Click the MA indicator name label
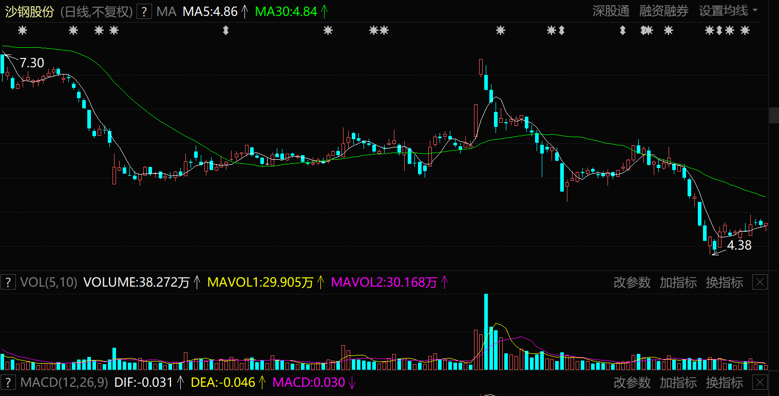The width and height of the screenshot is (779, 396). point(166,11)
